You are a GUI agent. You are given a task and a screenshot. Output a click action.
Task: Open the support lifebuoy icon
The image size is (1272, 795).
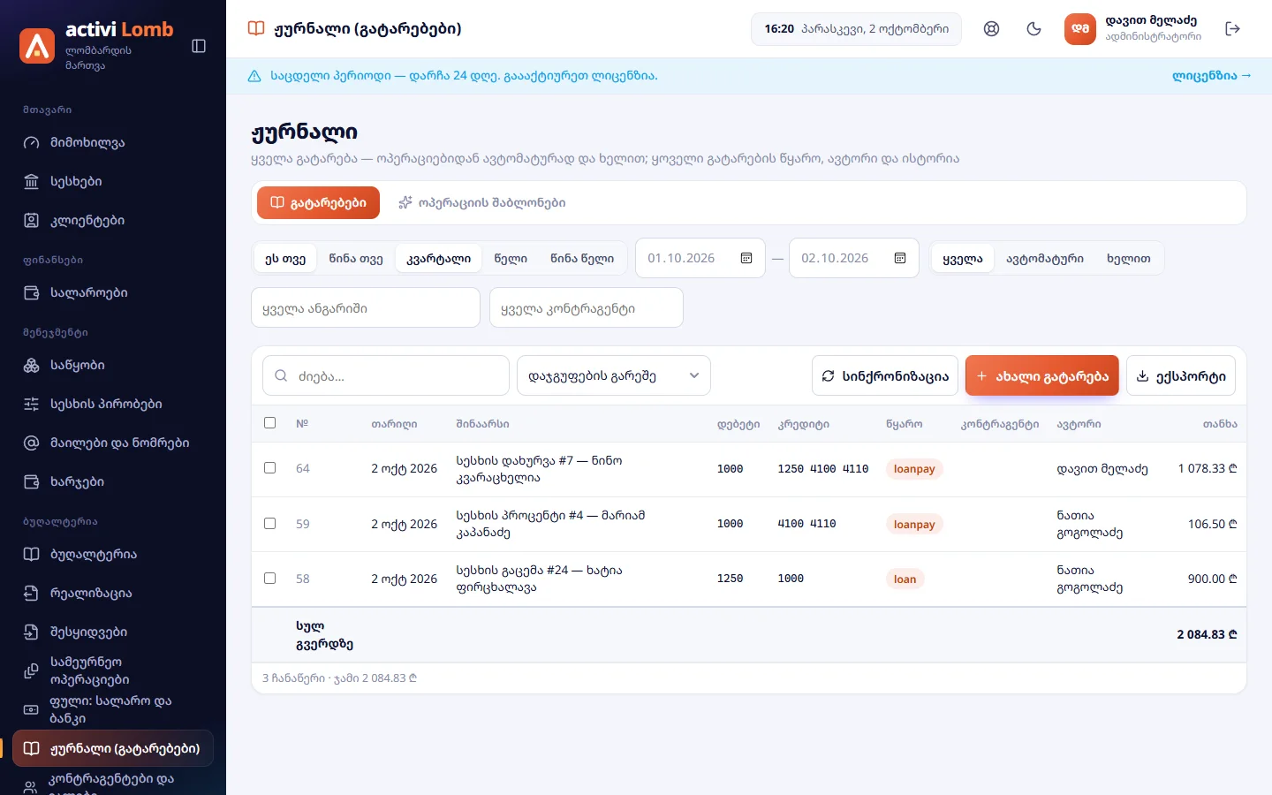(992, 29)
